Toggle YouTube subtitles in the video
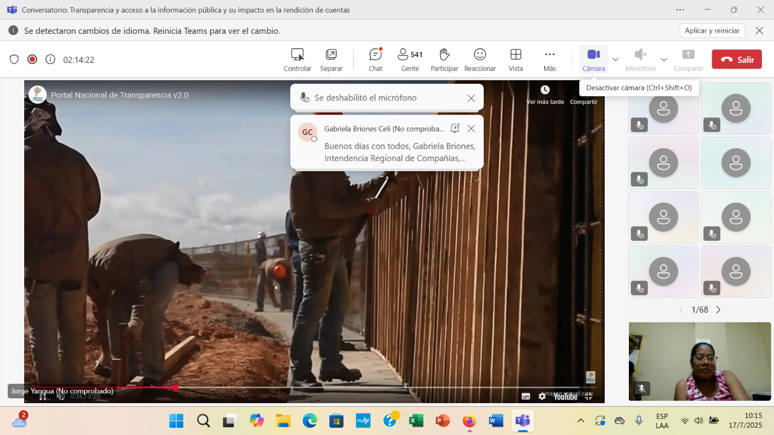The height and width of the screenshot is (435, 774). [x=526, y=396]
